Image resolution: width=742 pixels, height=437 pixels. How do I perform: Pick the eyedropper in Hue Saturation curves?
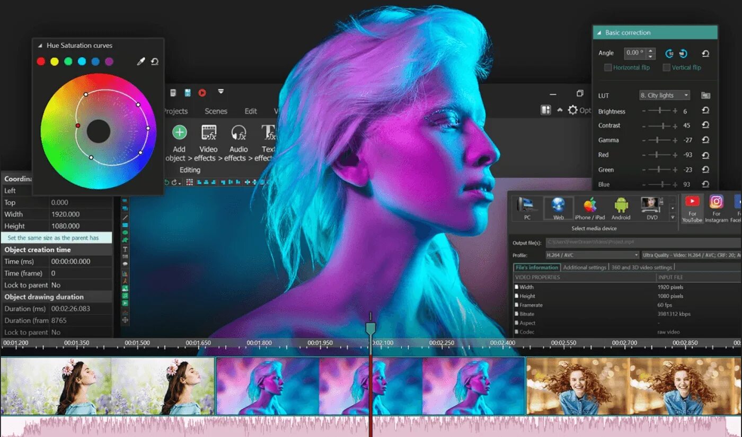tap(140, 61)
